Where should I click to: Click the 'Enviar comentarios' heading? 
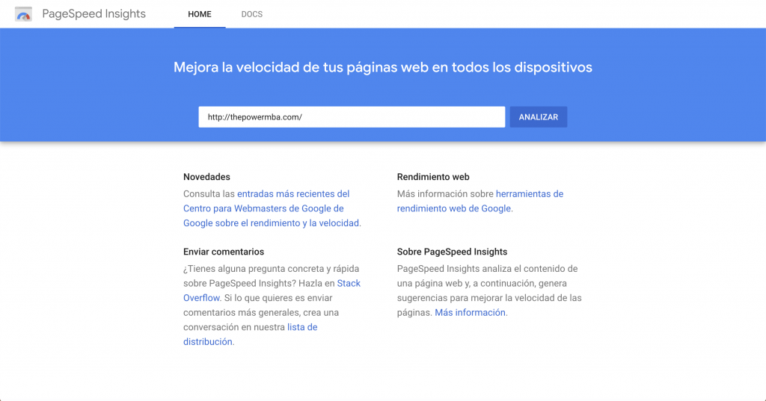[x=224, y=252]
